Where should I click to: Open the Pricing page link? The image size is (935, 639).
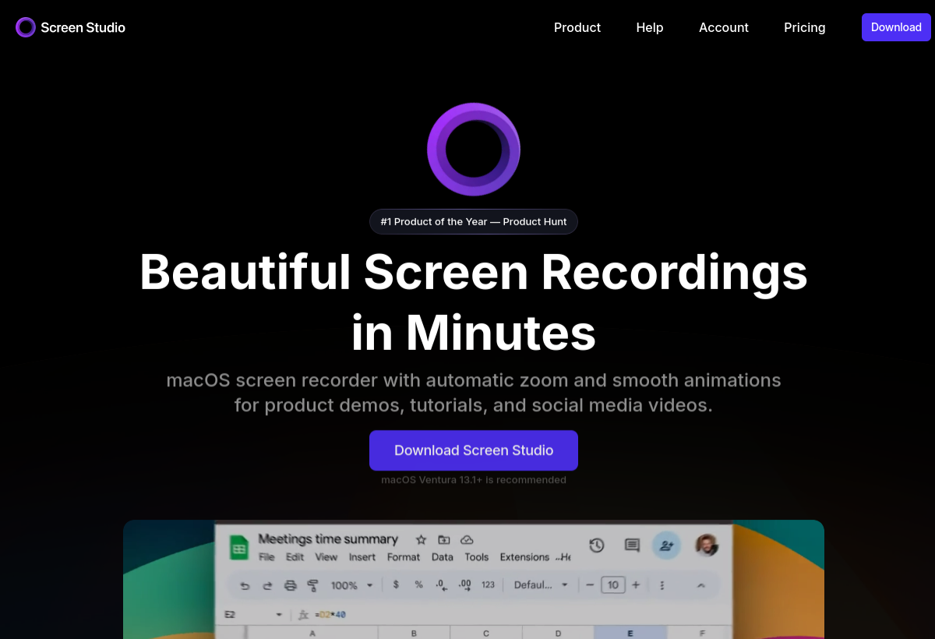pos(805,27)
